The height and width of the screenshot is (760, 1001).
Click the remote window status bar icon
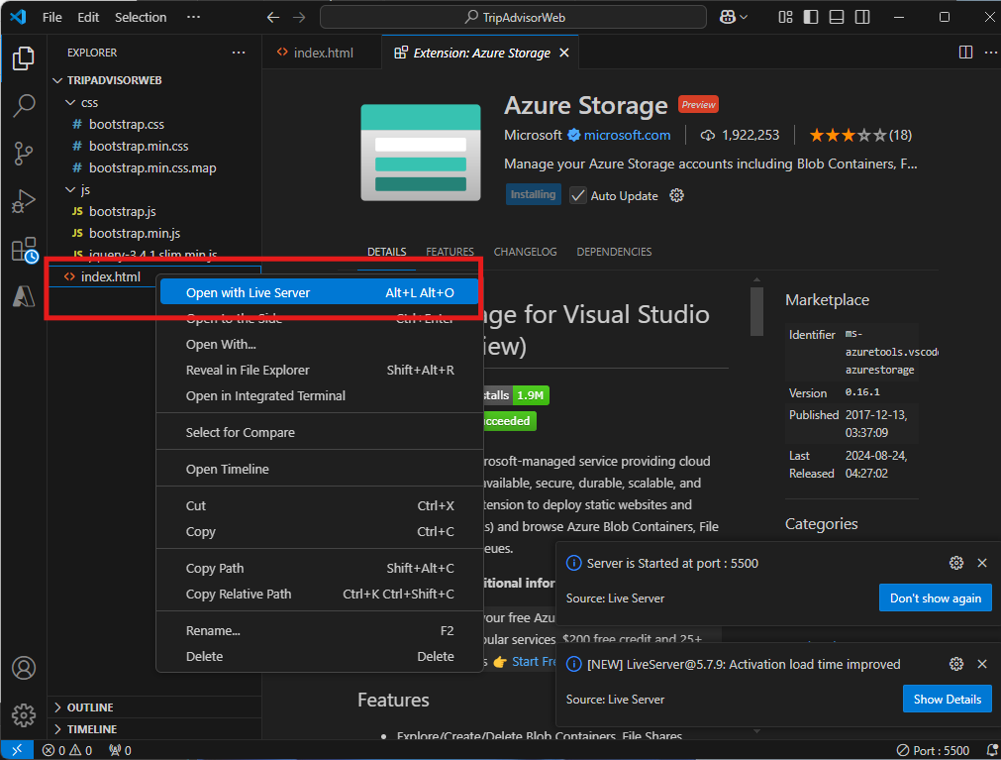pos(17,750)
